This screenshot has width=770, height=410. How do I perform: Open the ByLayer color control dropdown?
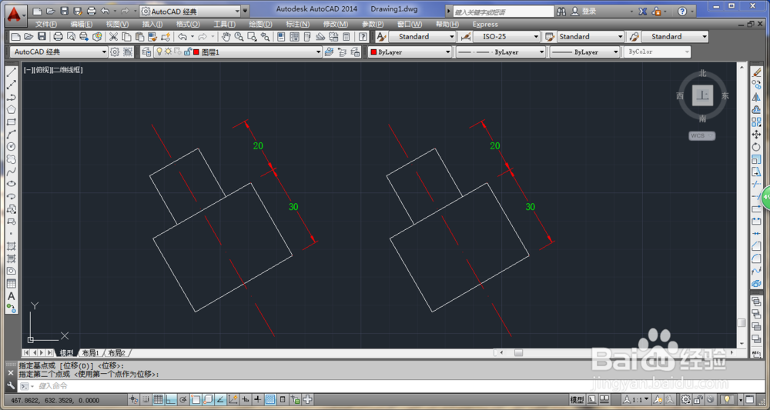pos(410,52)
